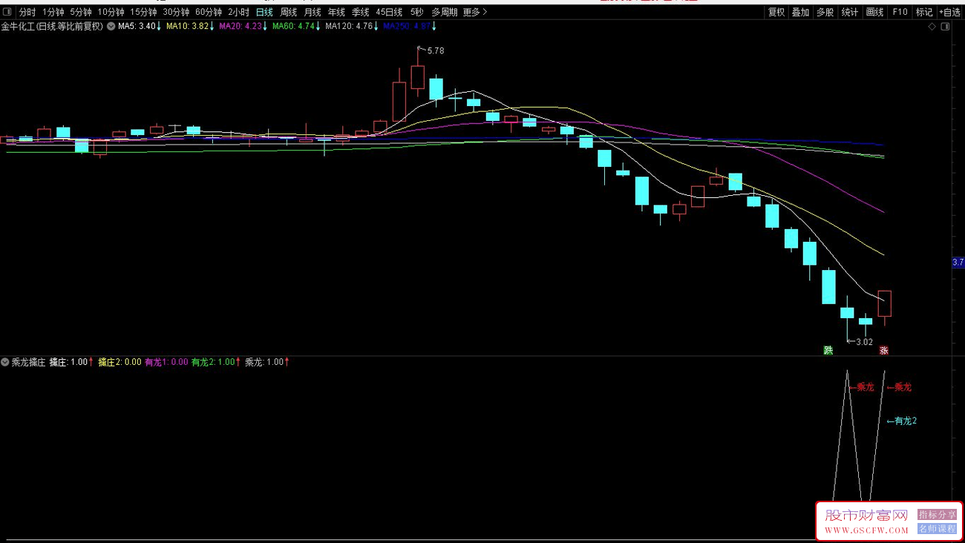This screenshot has height=543, width=965.
Task: Click the 5.78 high price label
Action: (436, 51)
